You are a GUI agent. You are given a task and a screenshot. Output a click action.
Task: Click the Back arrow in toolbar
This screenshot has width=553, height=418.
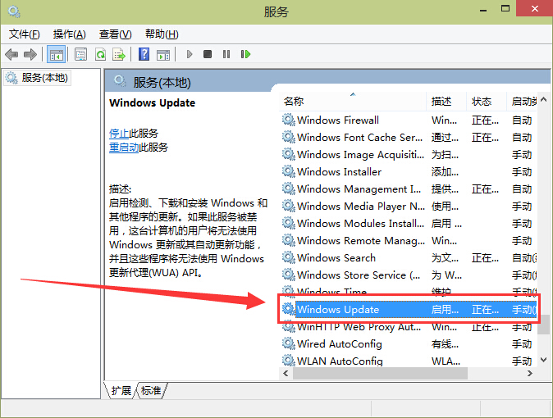11,54
